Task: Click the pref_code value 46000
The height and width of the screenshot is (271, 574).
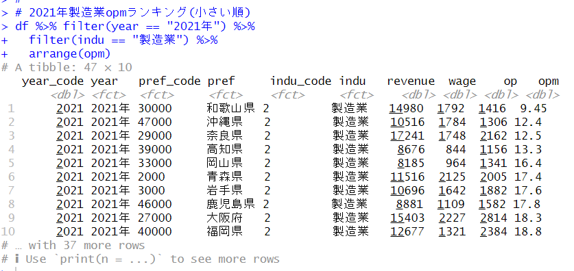Action: 155,204
